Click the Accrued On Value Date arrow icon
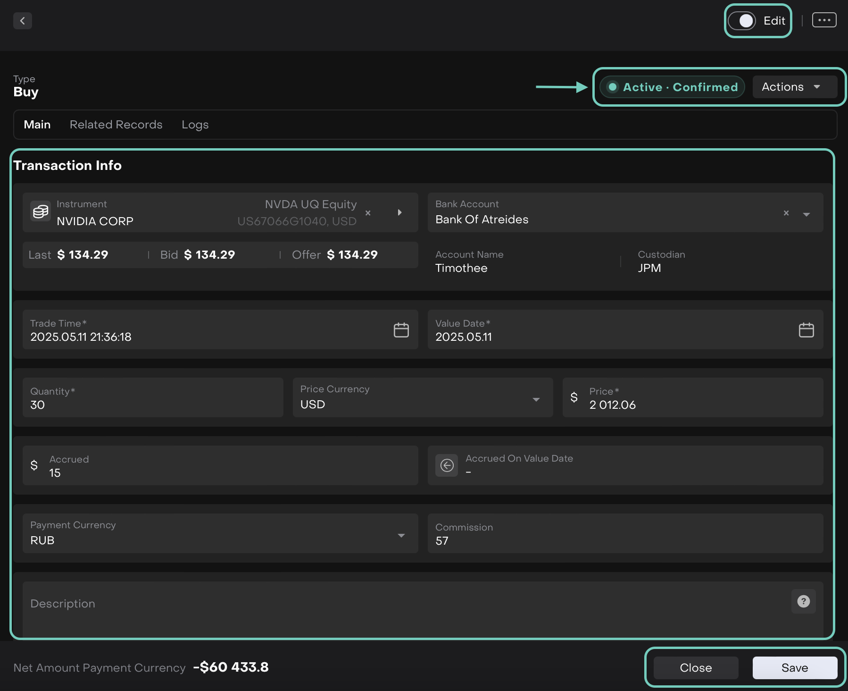 point(447,465)
